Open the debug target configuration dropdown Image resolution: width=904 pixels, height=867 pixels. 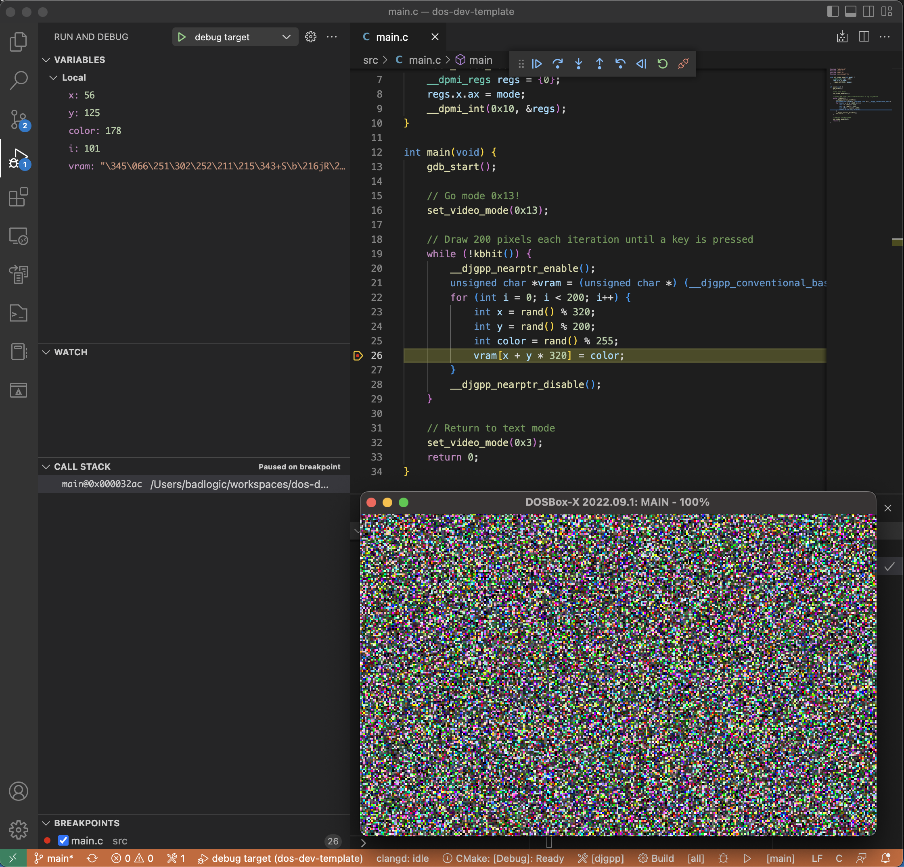[x=286, y=37]
